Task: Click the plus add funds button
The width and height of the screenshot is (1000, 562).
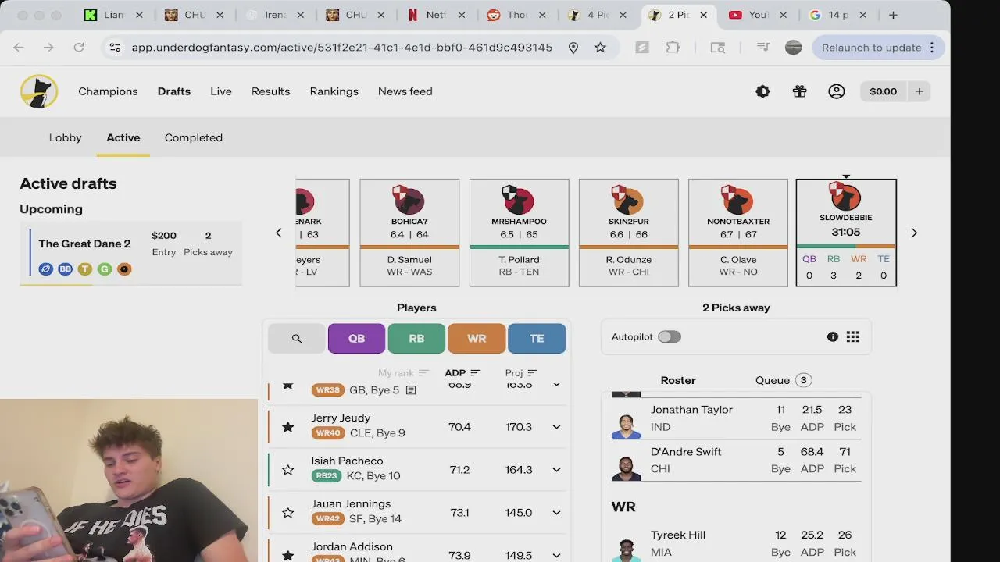Action: (x=920, y=91)
